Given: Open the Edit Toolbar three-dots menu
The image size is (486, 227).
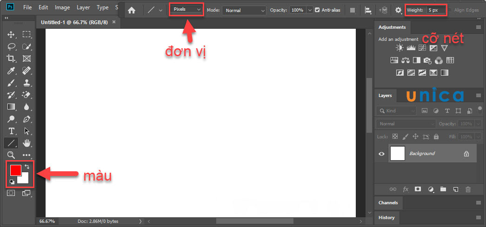Looking at the screenshot, I should coord(27,155).
